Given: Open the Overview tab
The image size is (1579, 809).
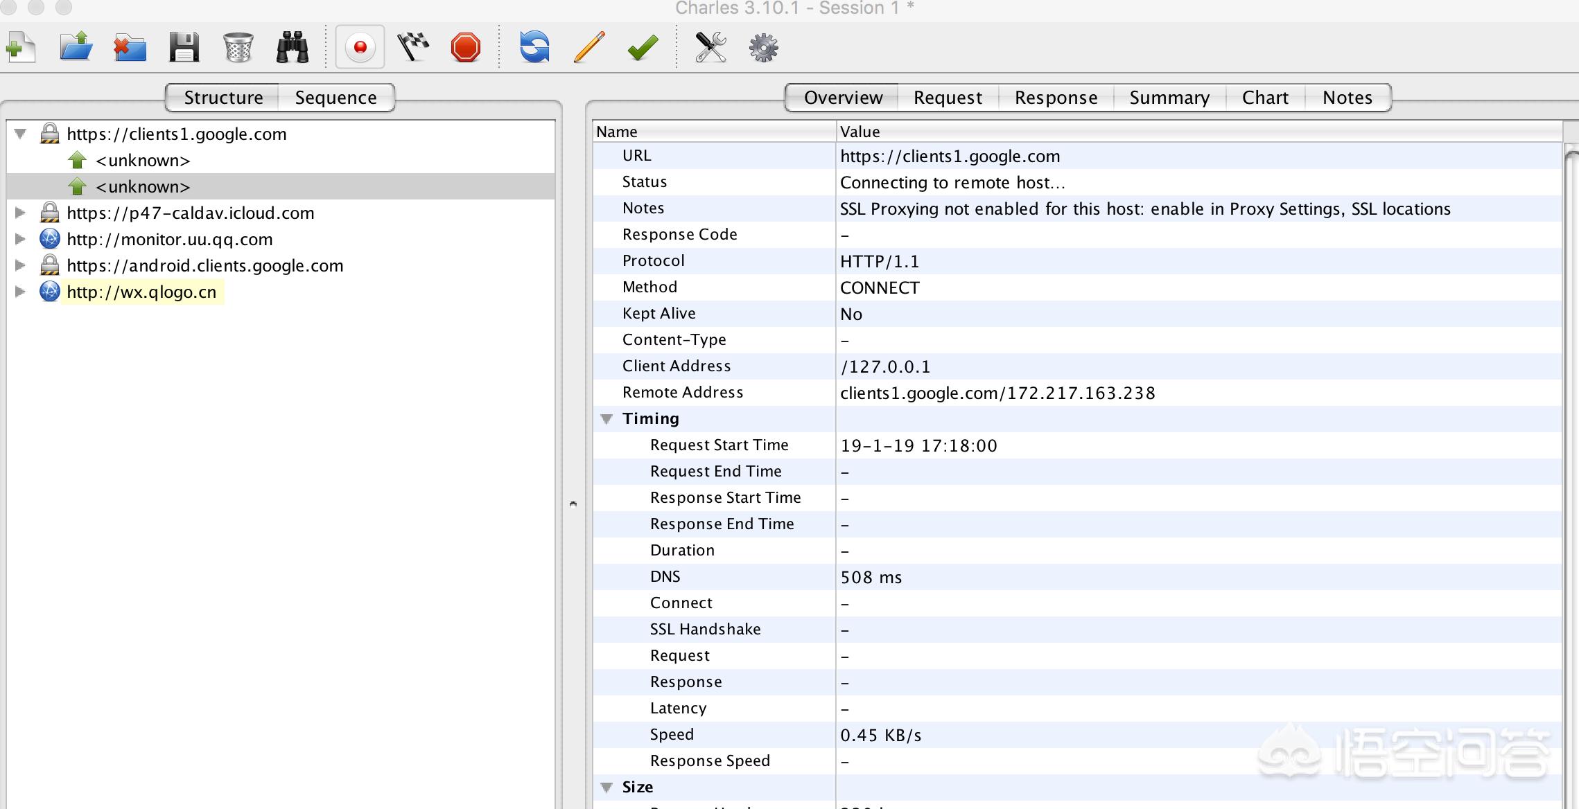Looking at the screenshot, I should point(843,98).
